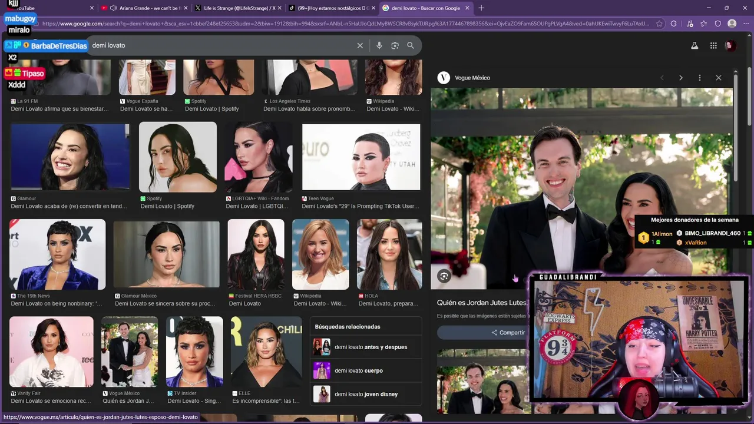Open browser extensions icon
The width and height of the screenshot is (754, 424).
click(674, 24)
